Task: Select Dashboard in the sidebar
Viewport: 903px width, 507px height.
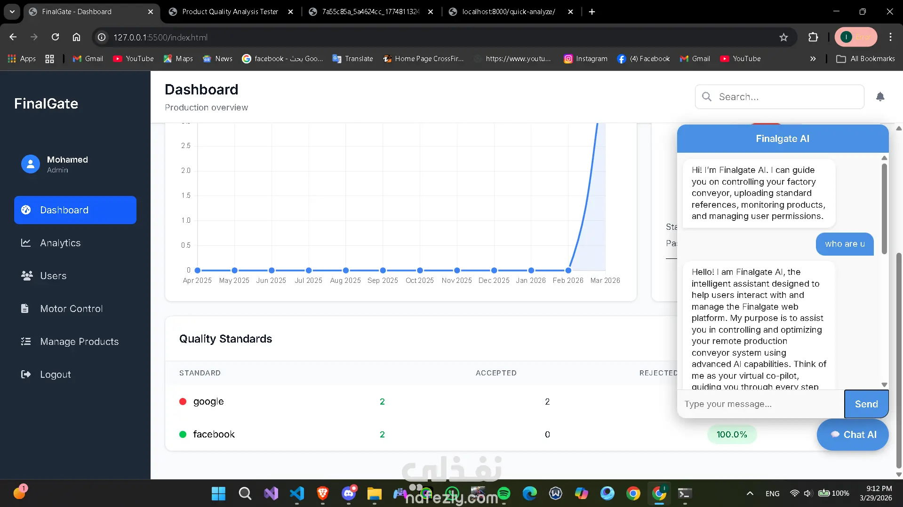Action: [x=75, y=210]
